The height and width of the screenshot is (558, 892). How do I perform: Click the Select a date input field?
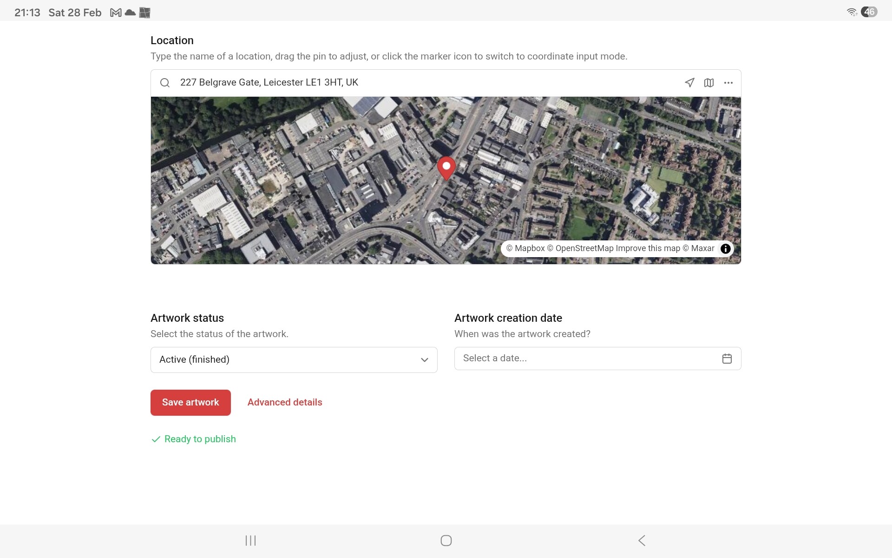click(585, 359)
